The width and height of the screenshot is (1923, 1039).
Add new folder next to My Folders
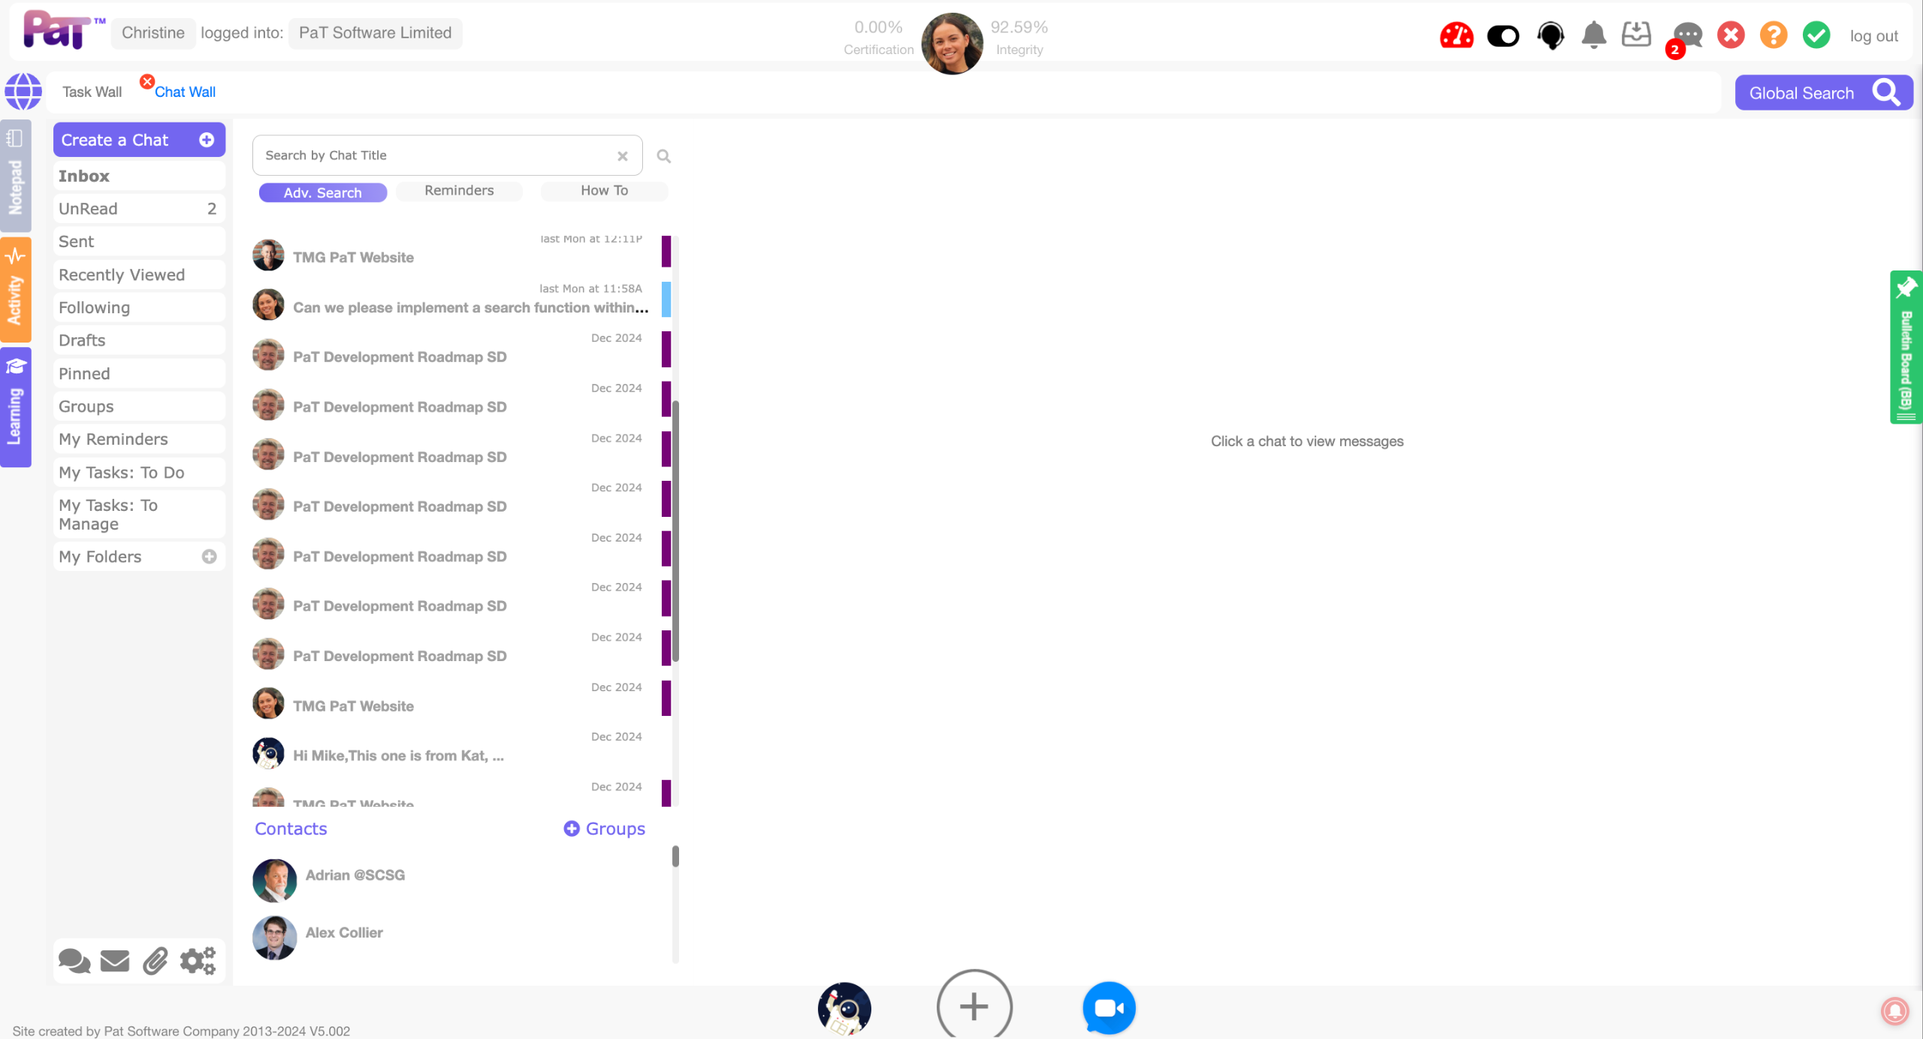point(209,557)
